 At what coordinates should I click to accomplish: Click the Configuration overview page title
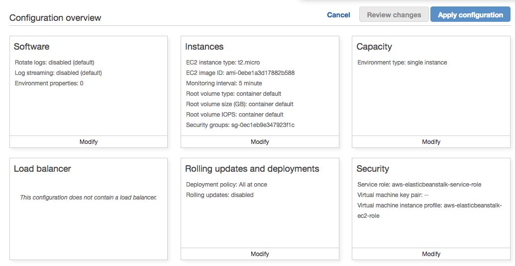coord(55,18)
